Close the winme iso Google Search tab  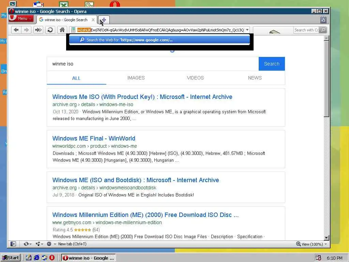[x=93, y=20]
